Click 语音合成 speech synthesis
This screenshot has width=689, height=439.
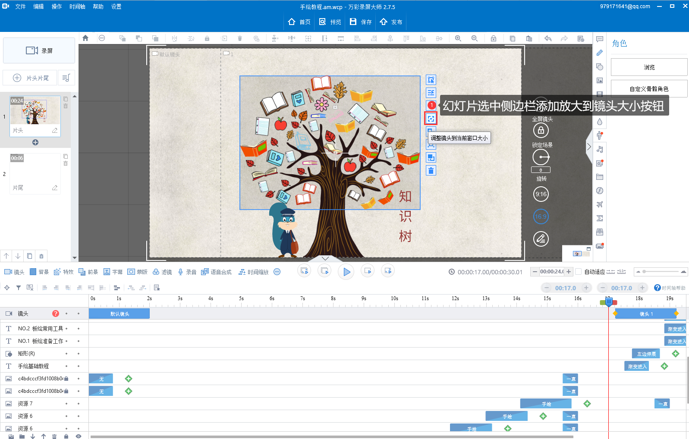tap(216, 272)
